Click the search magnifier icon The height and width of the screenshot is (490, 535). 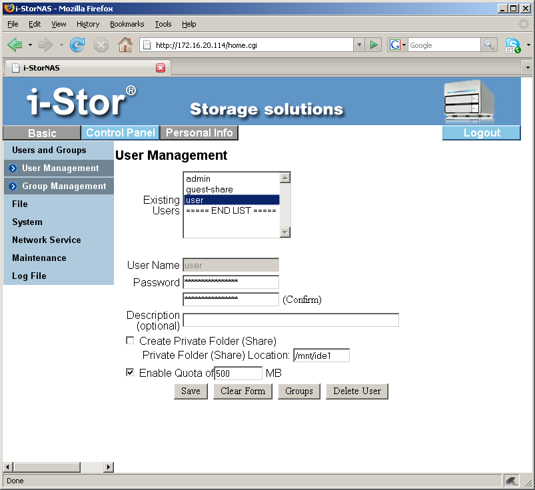tap(489, 45)
